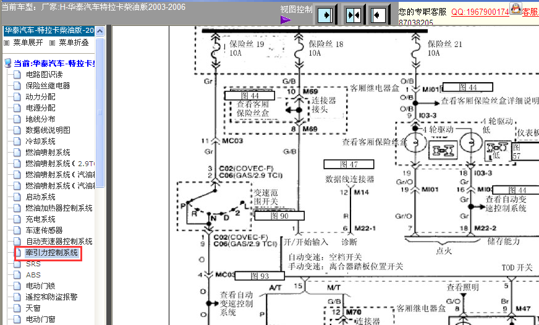Screen dimensions: 539x325
Task: Open the 启动系统 diagram entry
Action: pyautogui.click(x=40, y=197)
